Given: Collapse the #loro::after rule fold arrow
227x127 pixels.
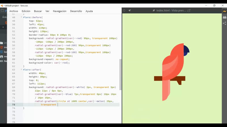Looking at the screenshot, I should tap(21, 69).
